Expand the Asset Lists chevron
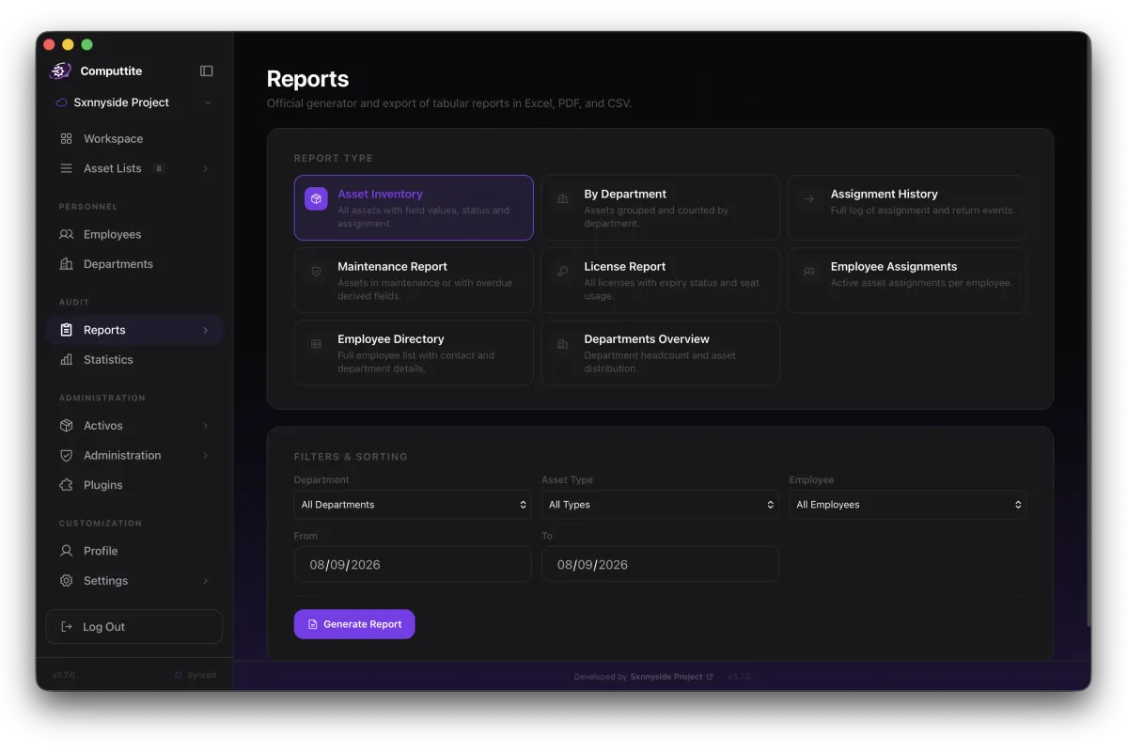 point(205,168)
